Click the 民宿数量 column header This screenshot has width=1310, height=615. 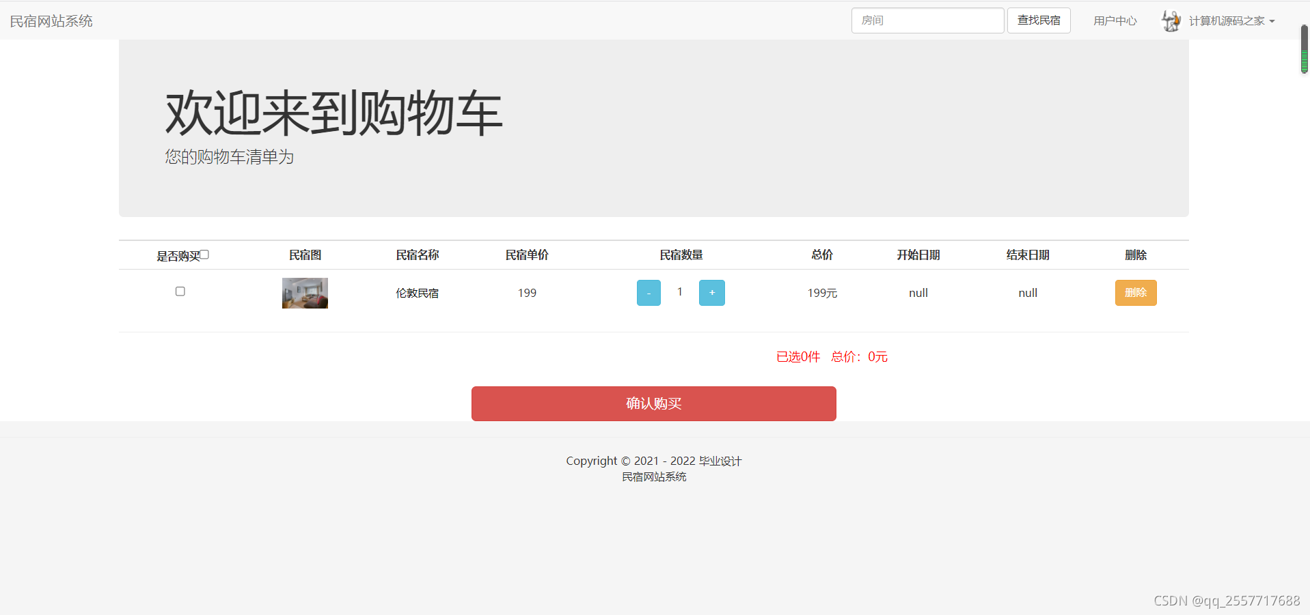(681, 255)
